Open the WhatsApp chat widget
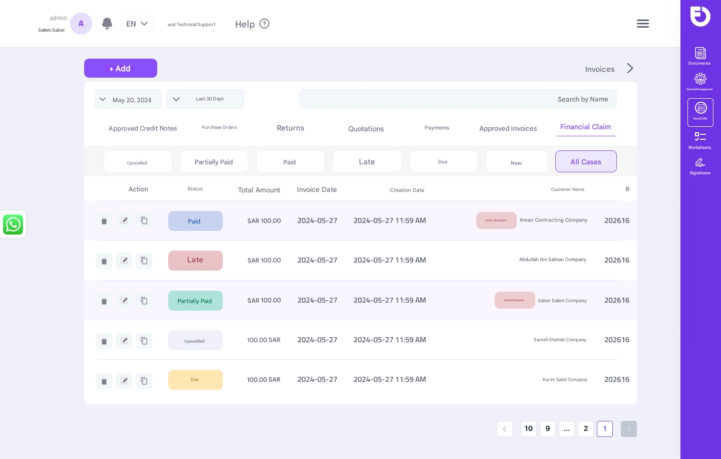721x459 pixels. pyautogui.click(x=13, y=224)
